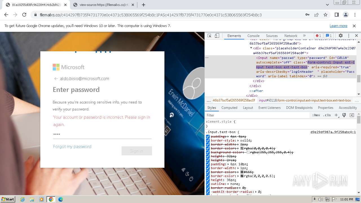Expand border-style solid shorthand

238,140
